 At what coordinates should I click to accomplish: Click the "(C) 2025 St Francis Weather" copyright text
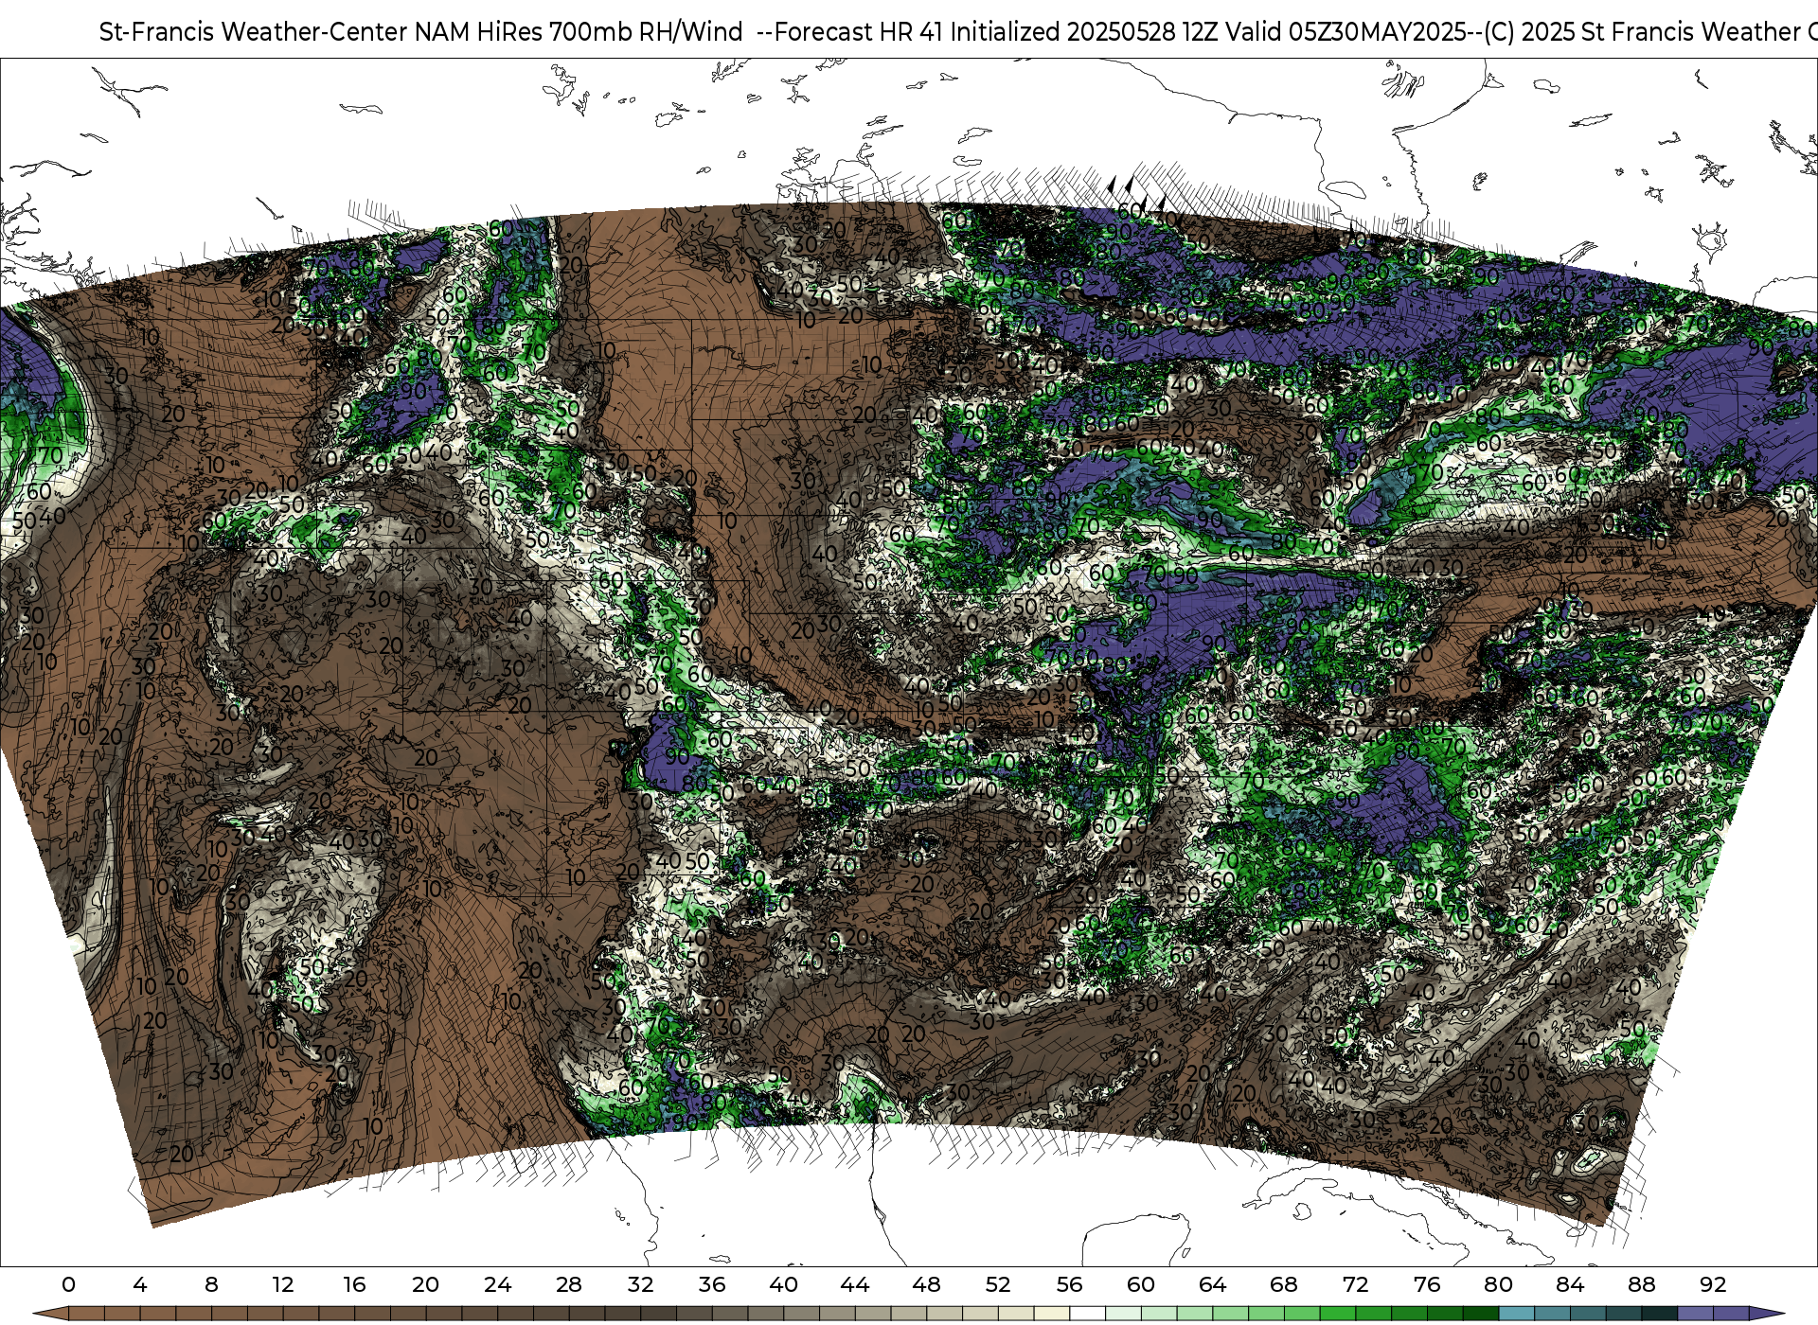[x=1642, y=32]
